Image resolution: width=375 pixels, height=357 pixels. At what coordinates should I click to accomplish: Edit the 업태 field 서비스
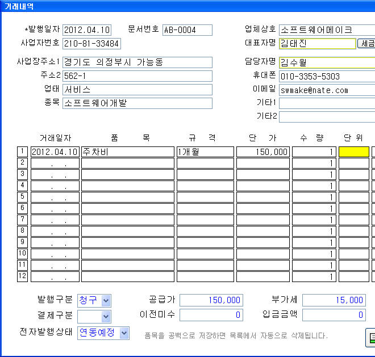click(x=137, y=90)
